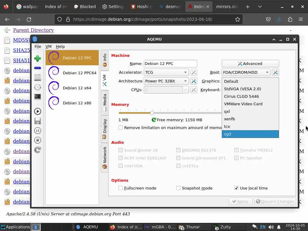Open the hard disk manager toolbar icon
Viewport: 308px width, 231px height.
[38, 77]
